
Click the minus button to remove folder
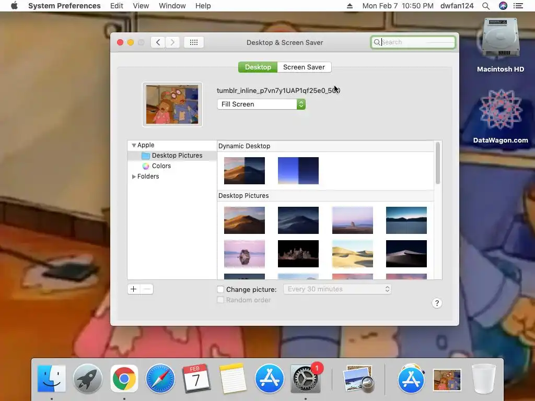[x=147, y=289]
